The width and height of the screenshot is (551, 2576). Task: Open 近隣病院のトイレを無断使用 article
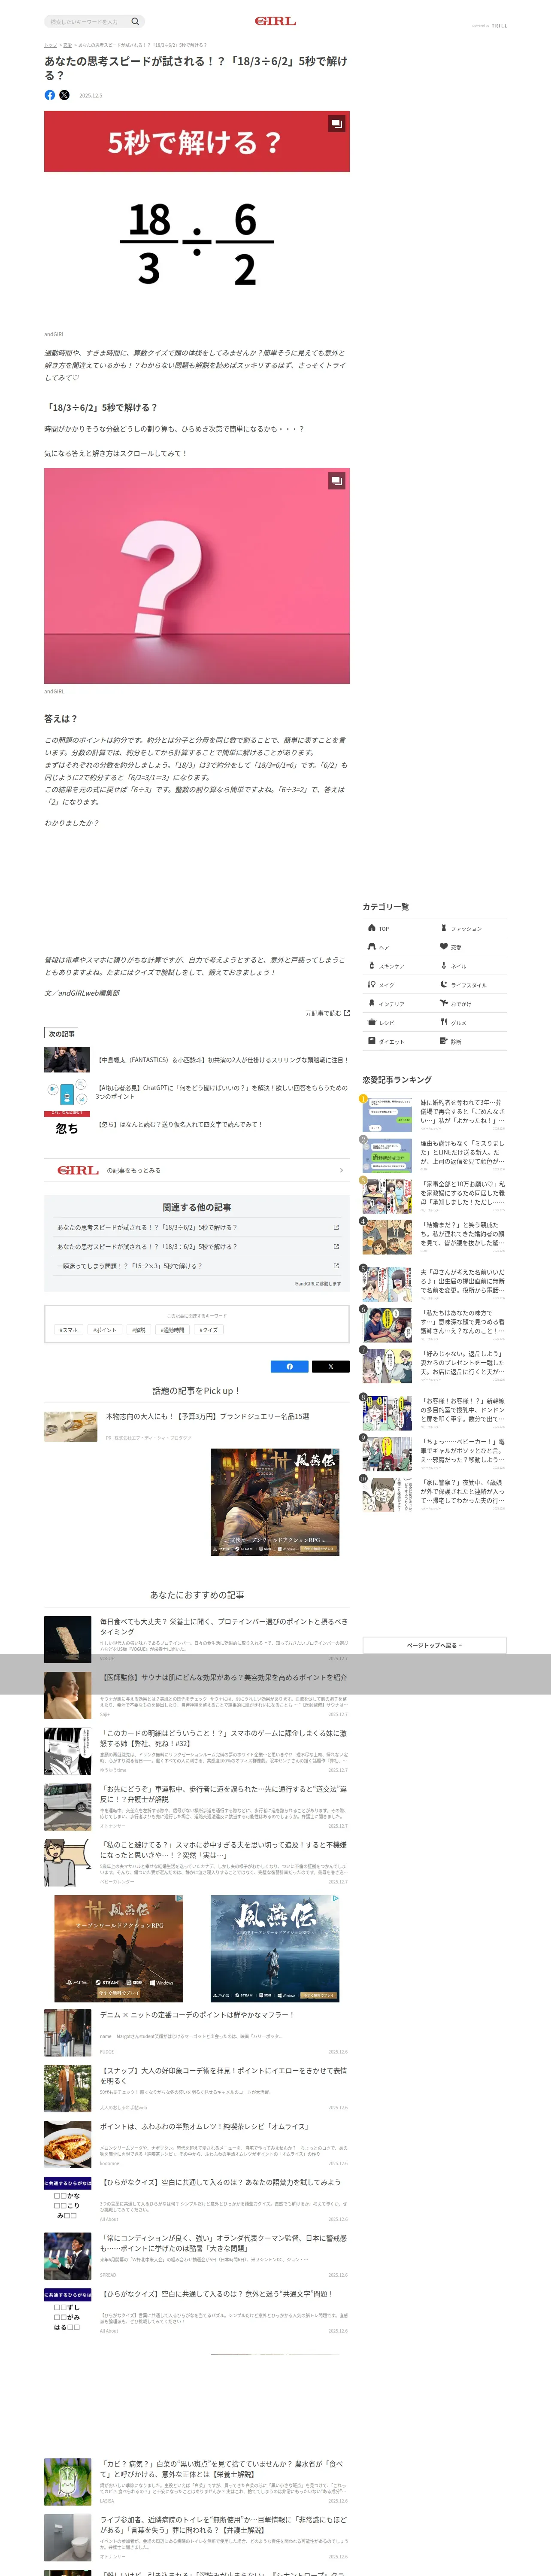[x=197, y=2538]
